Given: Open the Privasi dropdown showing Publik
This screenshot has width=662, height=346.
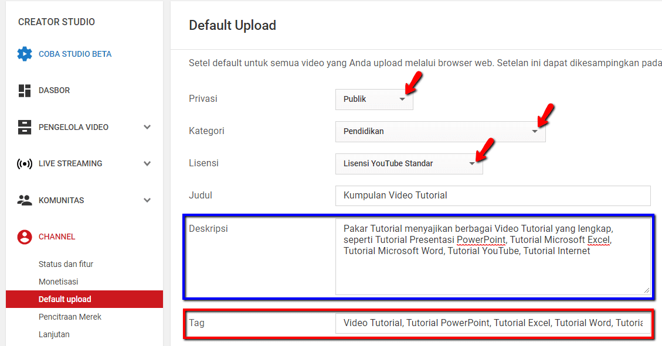Looking at the screenshot, I should click(x=374, y=99).
